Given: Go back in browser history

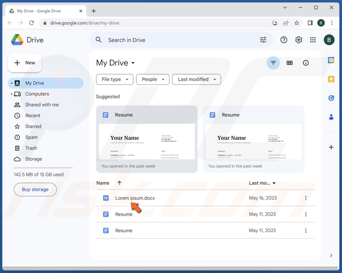Looking at the screenshot, I should 10,23.
